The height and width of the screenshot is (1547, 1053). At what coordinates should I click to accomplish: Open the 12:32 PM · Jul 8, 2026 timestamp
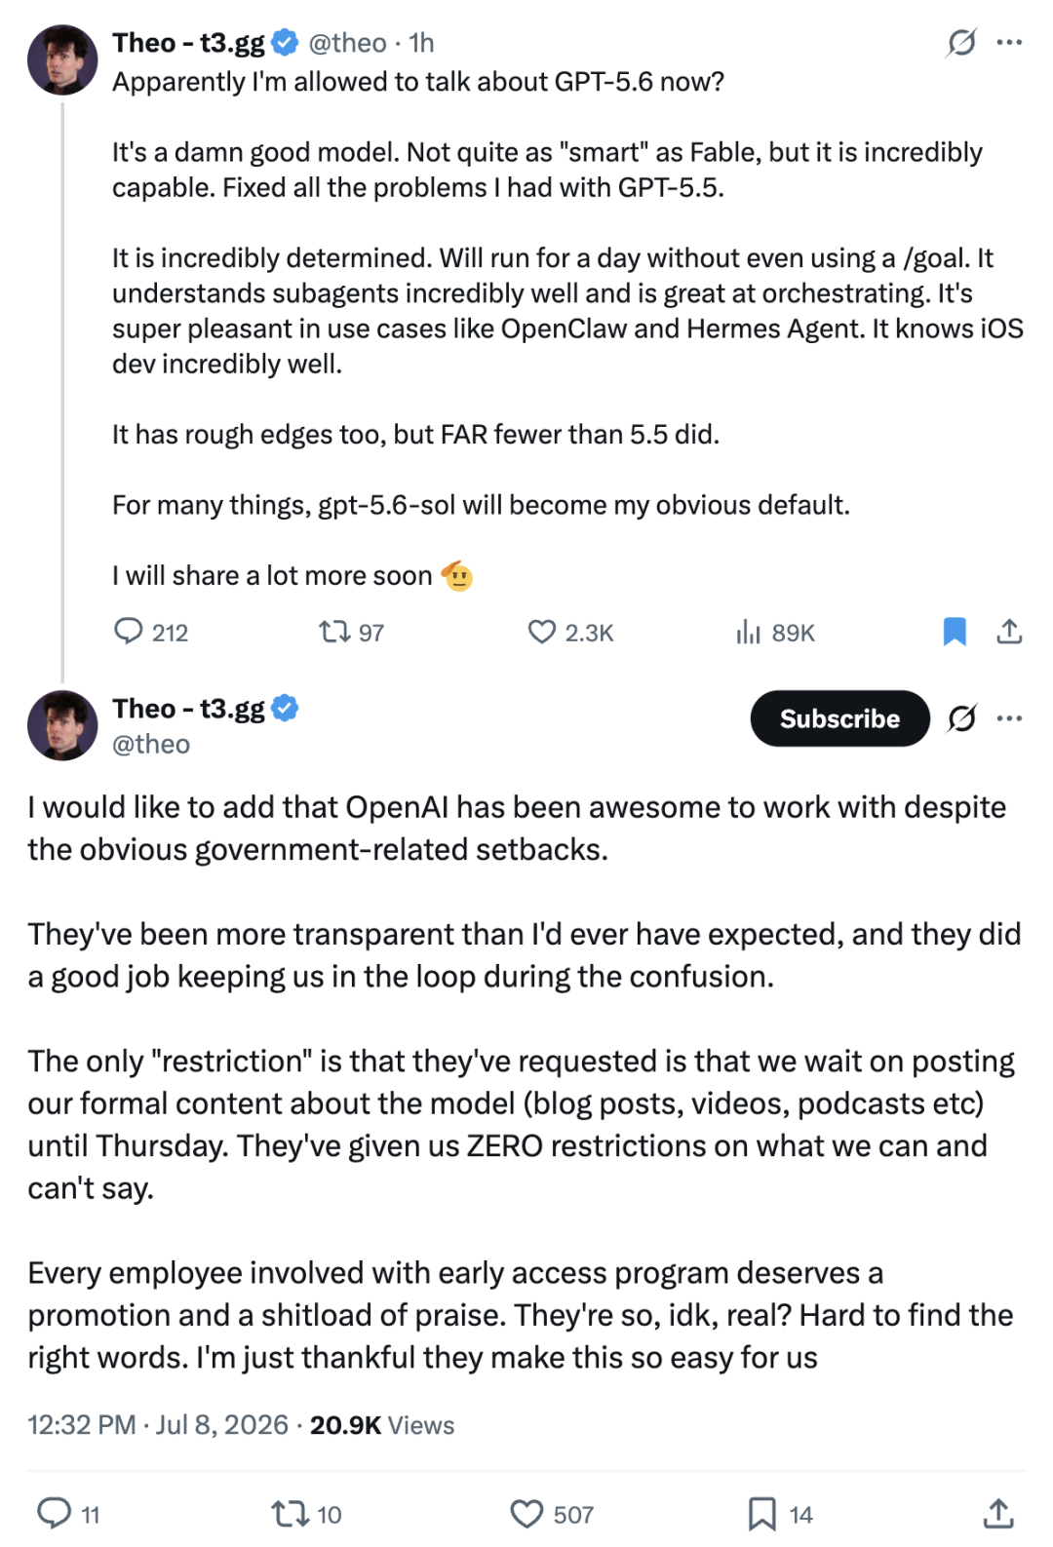(x=158, y=1425)
